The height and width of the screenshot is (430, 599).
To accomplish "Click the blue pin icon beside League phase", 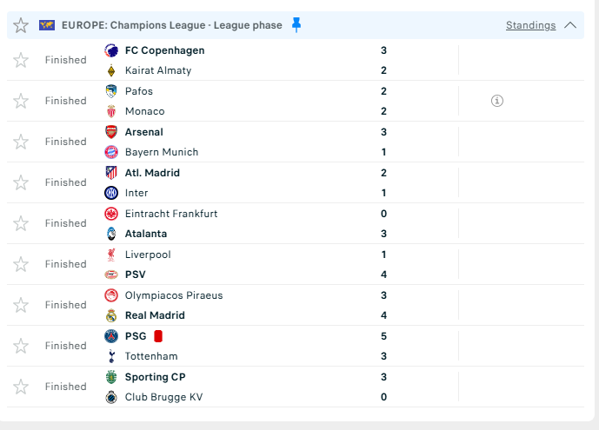I will 296,25.
